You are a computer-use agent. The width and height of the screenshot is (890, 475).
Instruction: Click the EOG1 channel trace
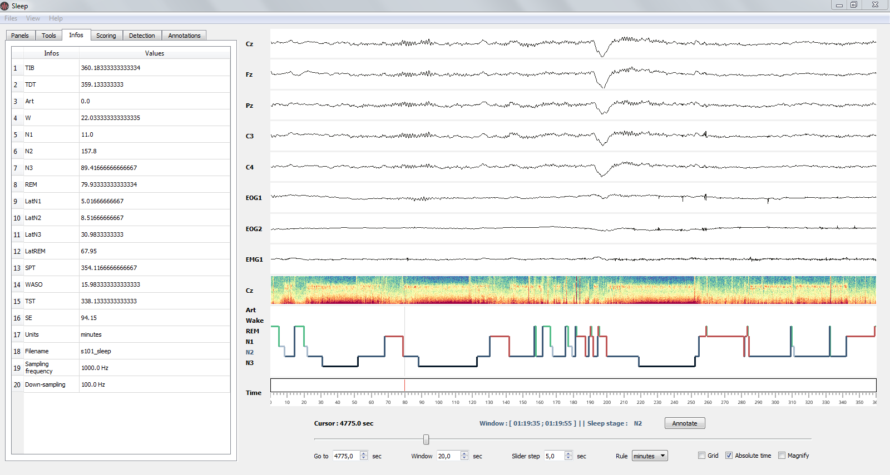tap(573, 197)
